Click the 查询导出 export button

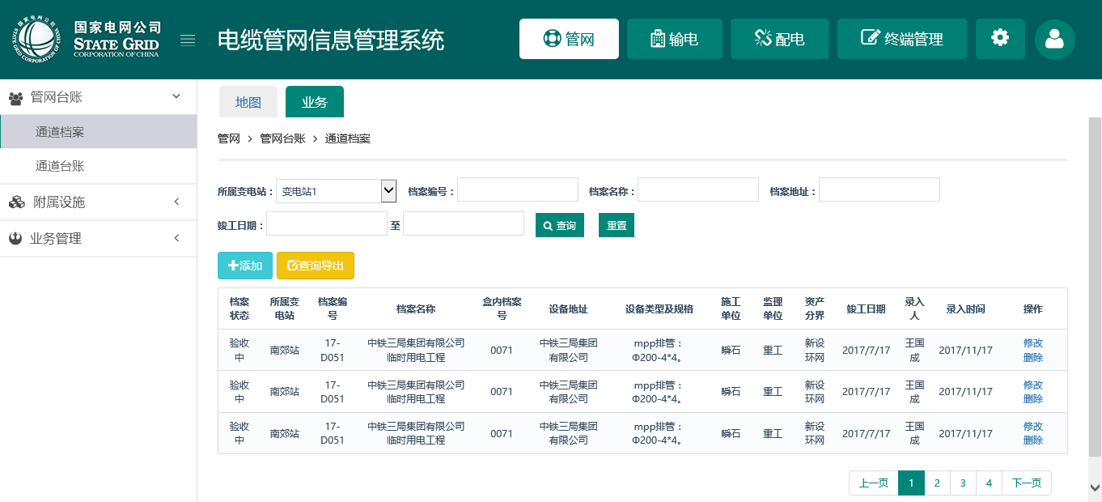[316, 266]
